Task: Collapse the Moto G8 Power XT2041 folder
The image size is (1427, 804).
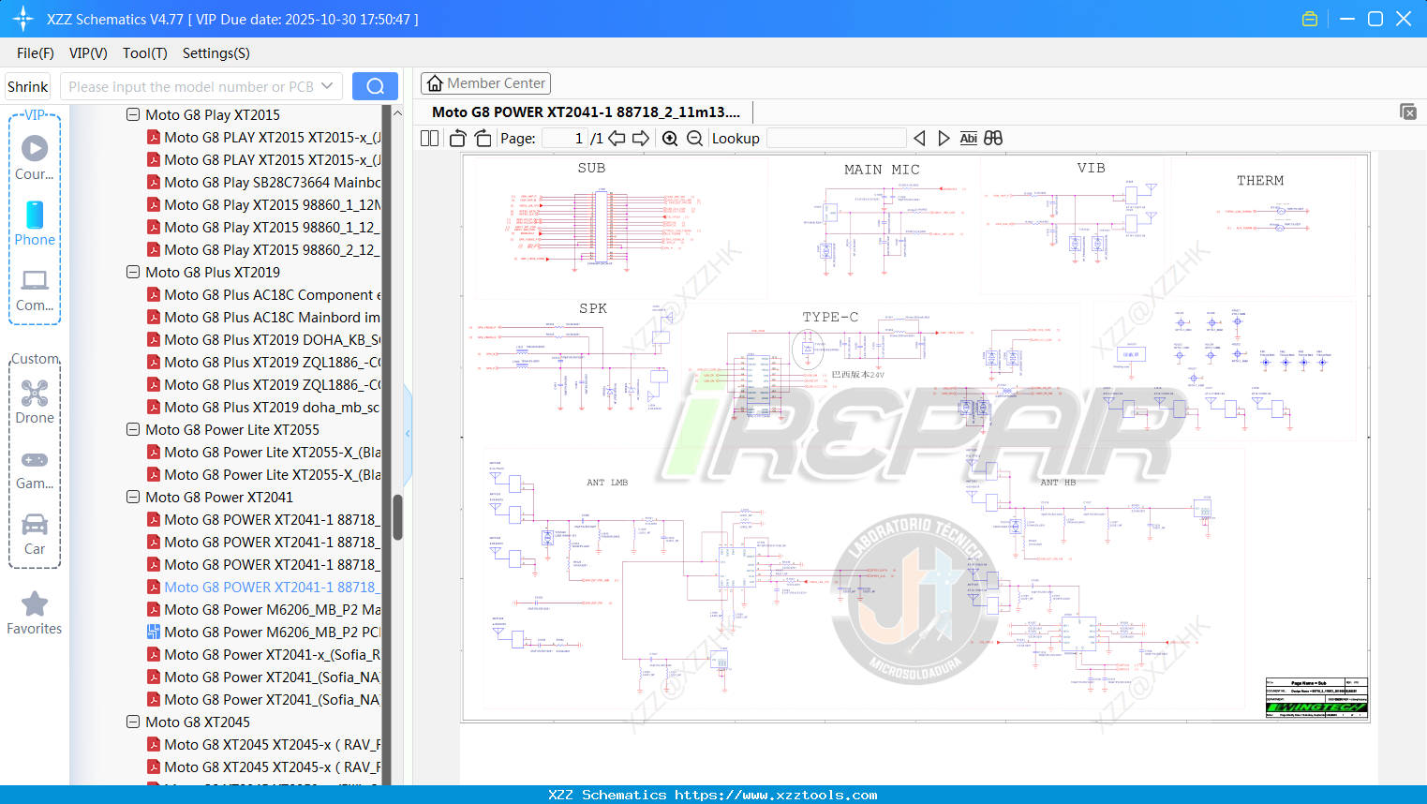Action: (x=133, y=497)
